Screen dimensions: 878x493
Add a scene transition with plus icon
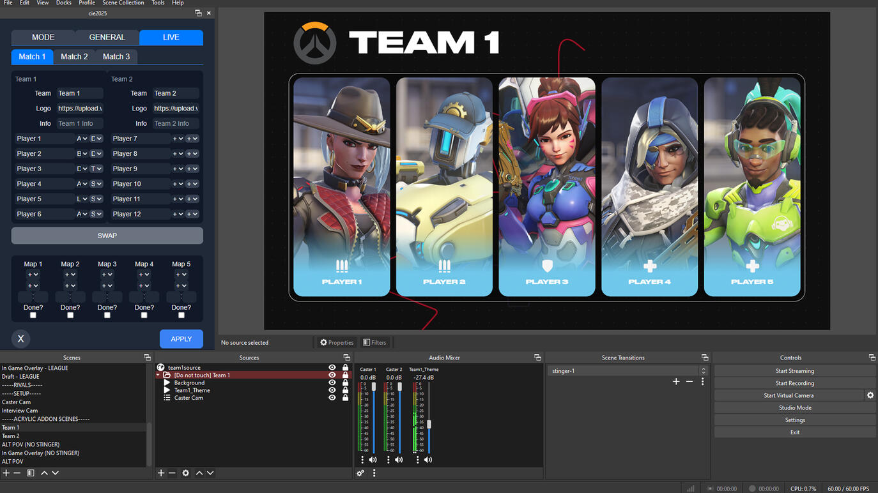676,381
